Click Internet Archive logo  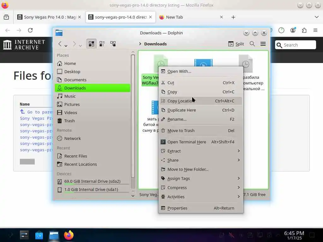24,45
